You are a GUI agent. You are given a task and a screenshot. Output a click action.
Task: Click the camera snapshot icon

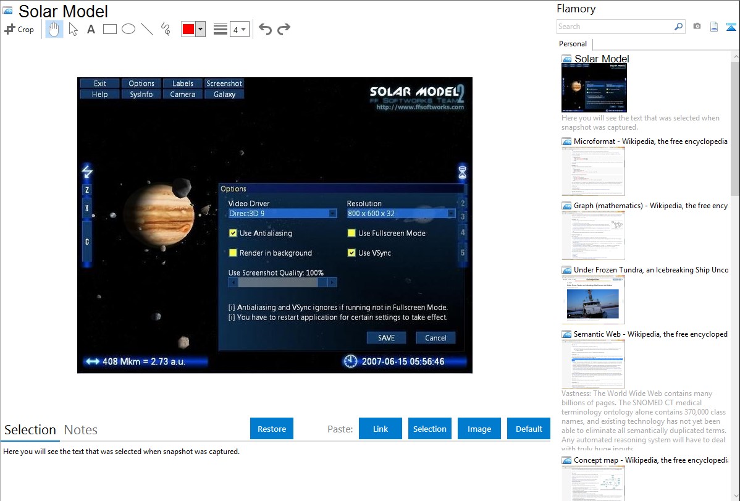click(697, 27)
